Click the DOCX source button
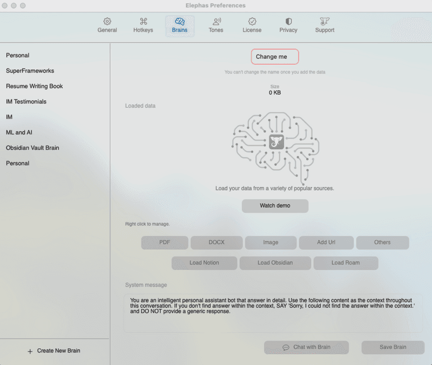Image resolution: width=432 pixels, height=365 pixels. [x=216, y=242]
